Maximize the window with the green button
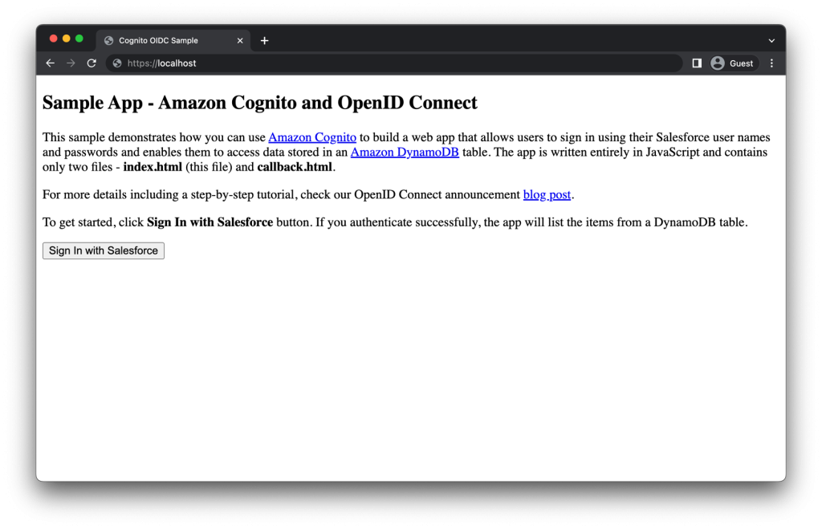Image resolution: width=822 pixels, height=529 pixels. pos(79,39)
